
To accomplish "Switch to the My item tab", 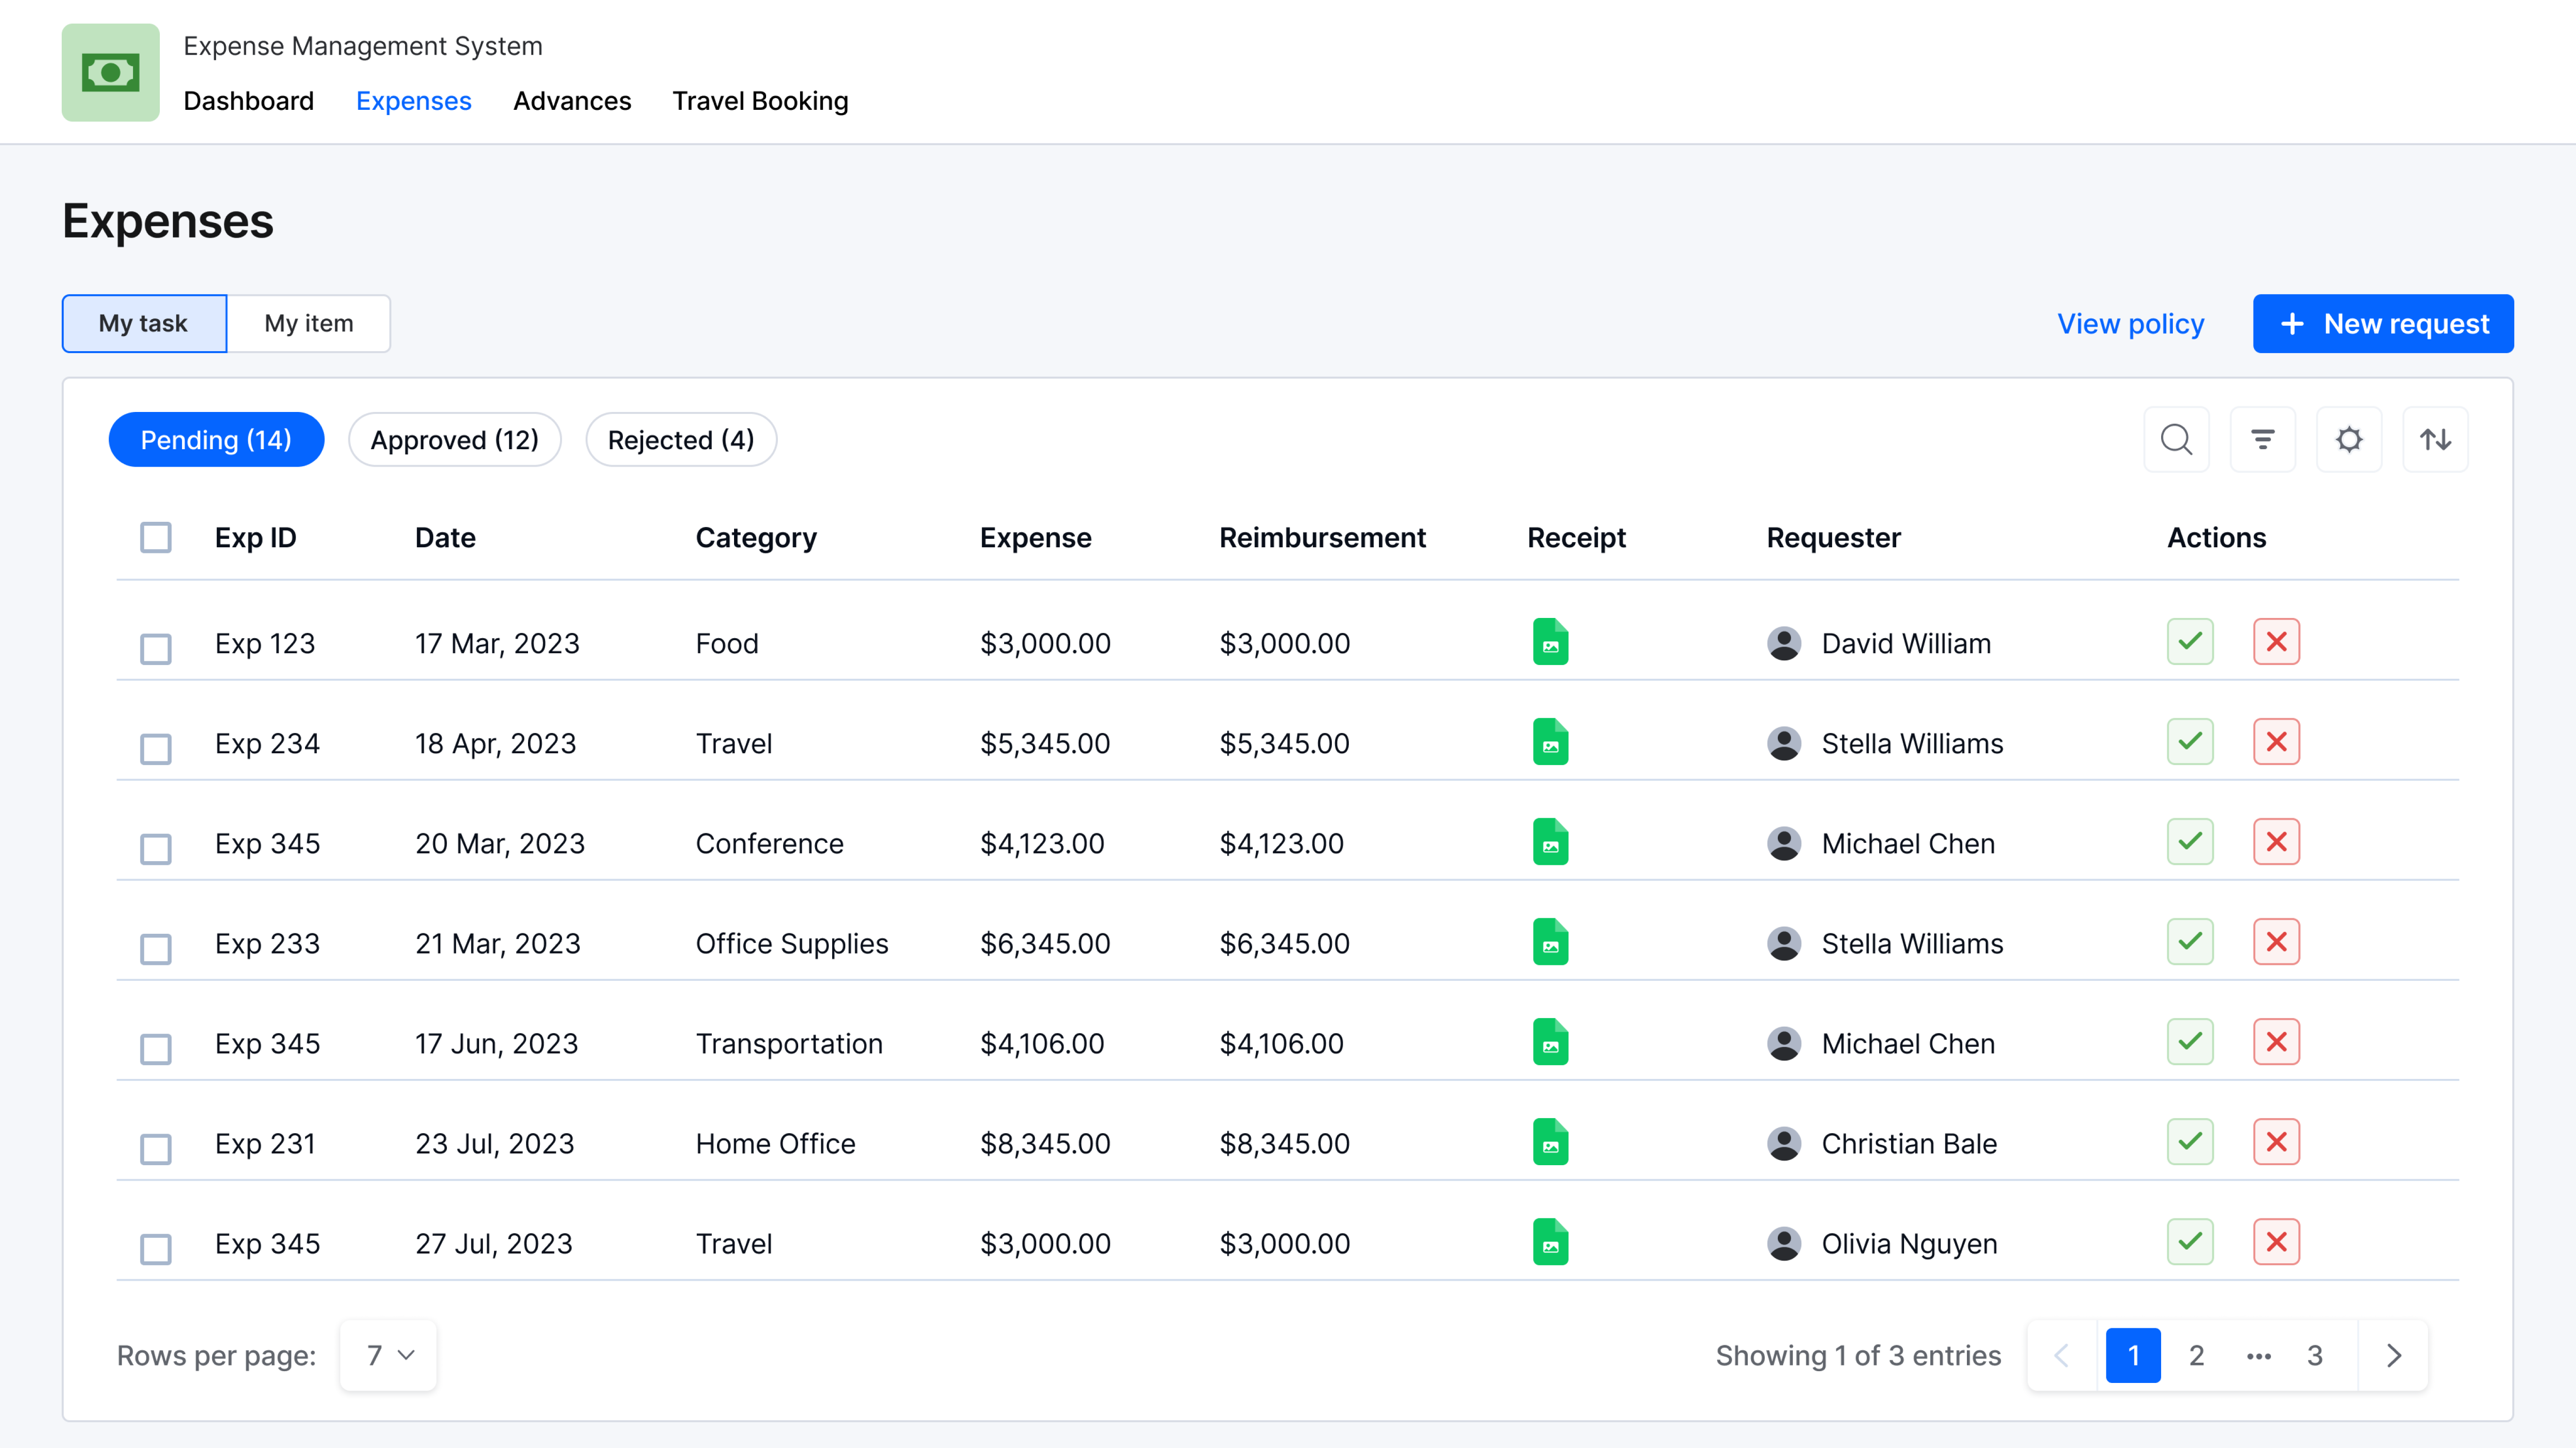I will coord(309,323).
